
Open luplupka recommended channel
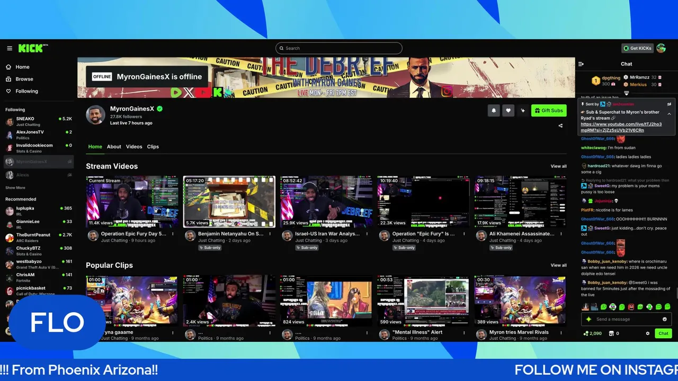[x=39, y=211]
